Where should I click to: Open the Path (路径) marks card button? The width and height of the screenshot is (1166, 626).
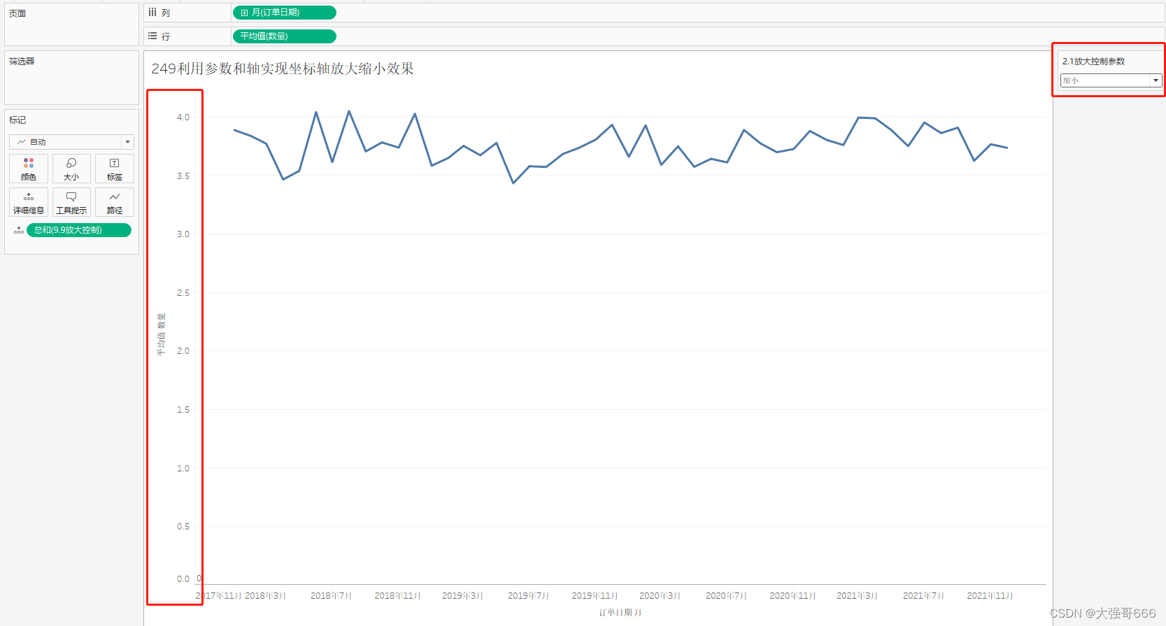click(115, 202)
